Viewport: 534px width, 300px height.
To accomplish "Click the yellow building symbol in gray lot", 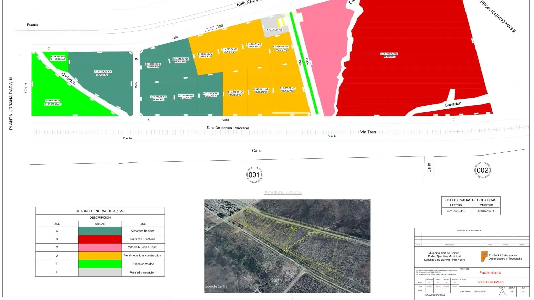I will [x=281, y=22].
